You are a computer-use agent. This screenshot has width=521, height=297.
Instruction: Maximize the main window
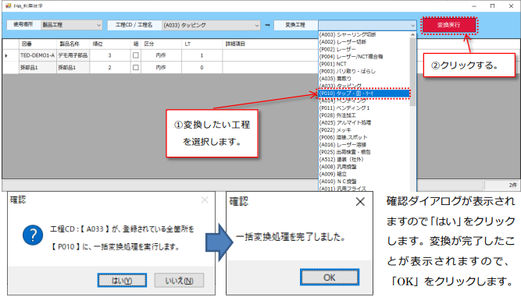(492, 6)
